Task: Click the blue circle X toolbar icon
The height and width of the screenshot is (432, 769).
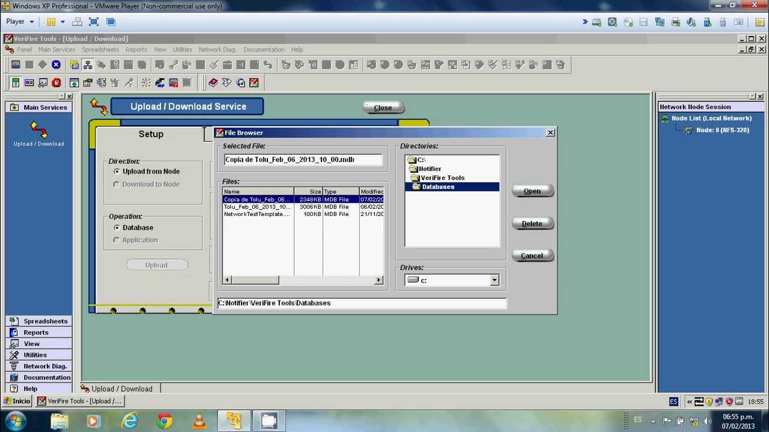Action: coord(56,65)
